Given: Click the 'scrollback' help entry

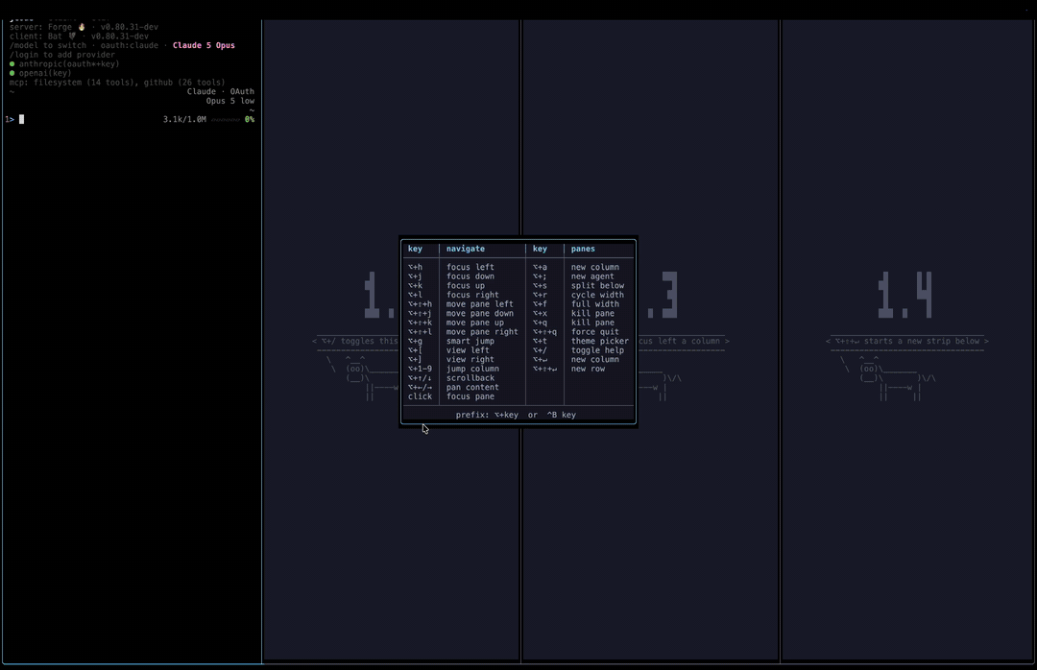Looking at the screenshot, I should pos(470,378).
